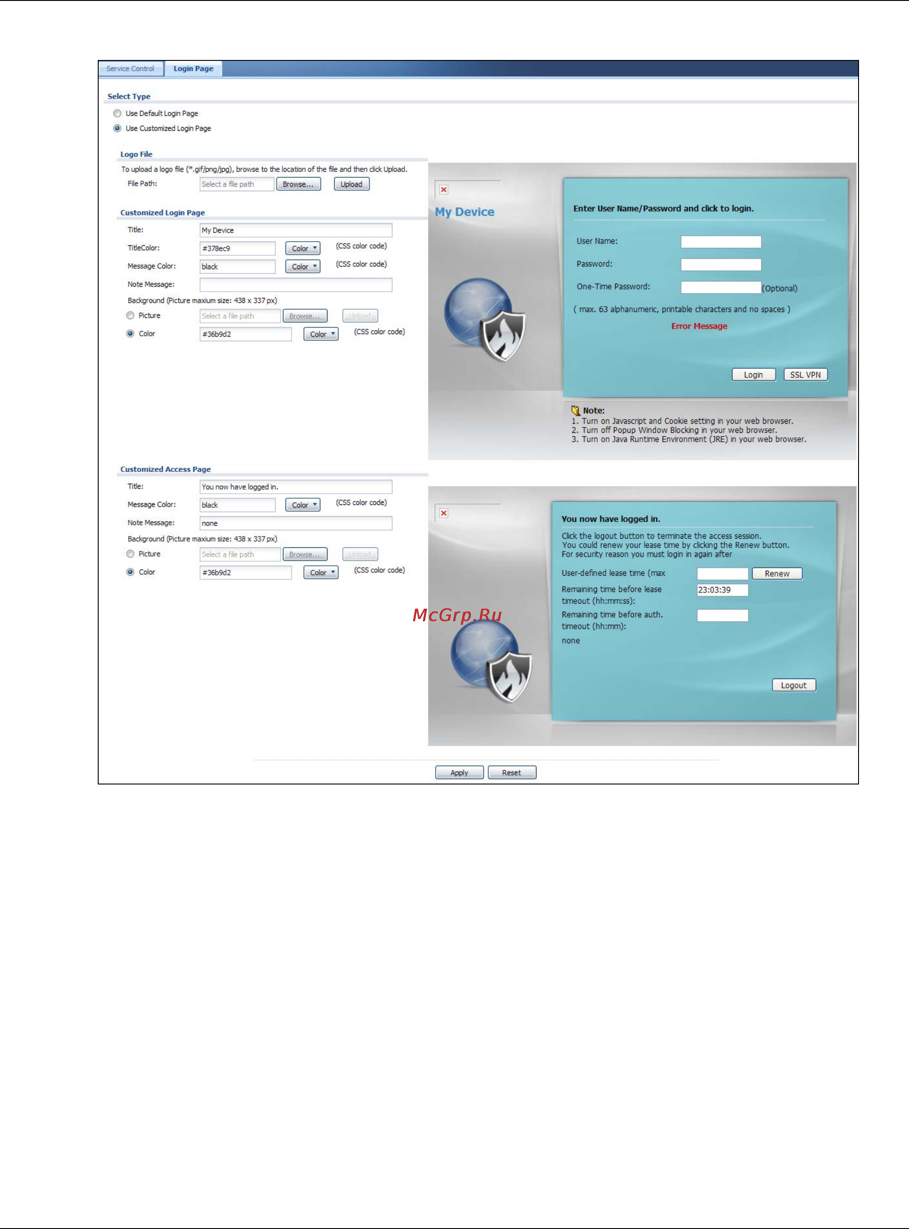This screenshot has width=909, height=1229.
Task: Select Use Customized Login Page option
Action: [117, 128]
